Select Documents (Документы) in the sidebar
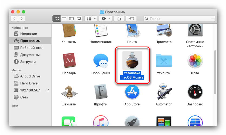226x135 pixels. pyautogui.click(x=30, y=55)
